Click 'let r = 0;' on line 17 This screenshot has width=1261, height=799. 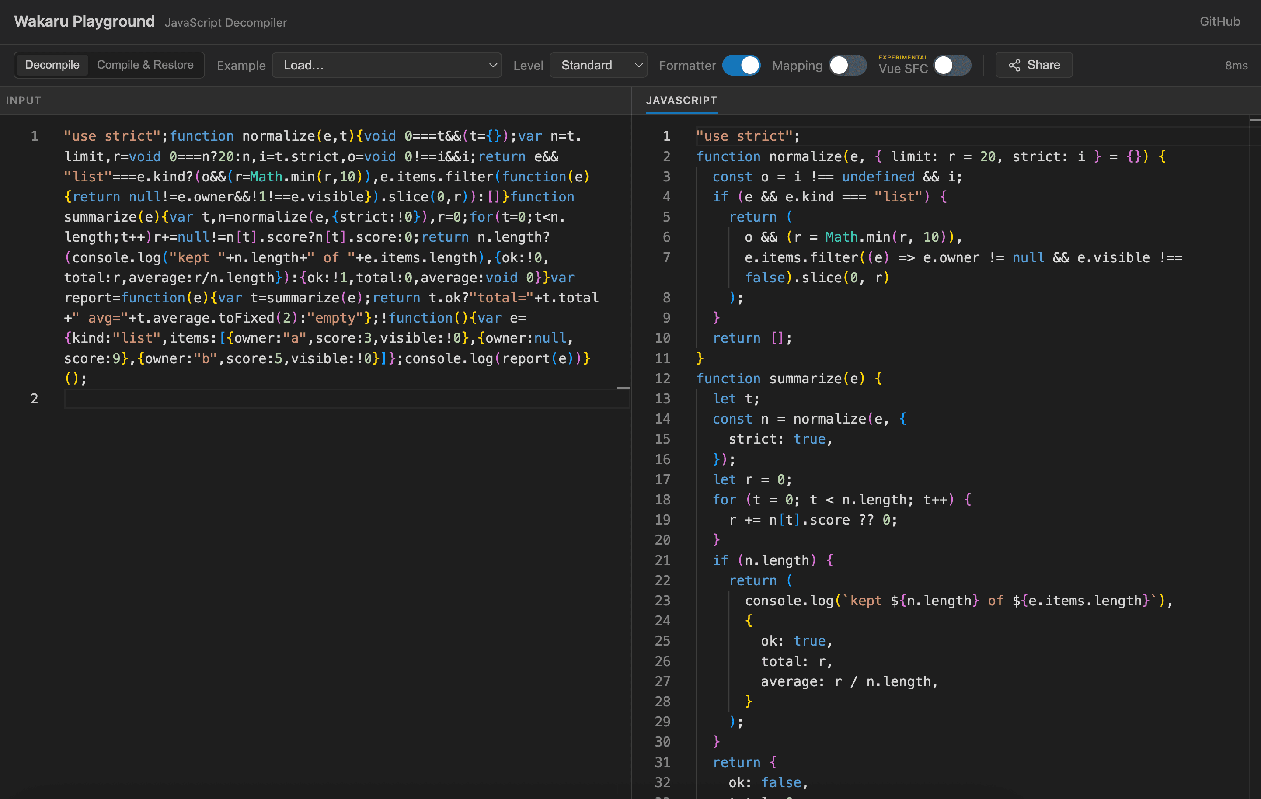point(752,479)
